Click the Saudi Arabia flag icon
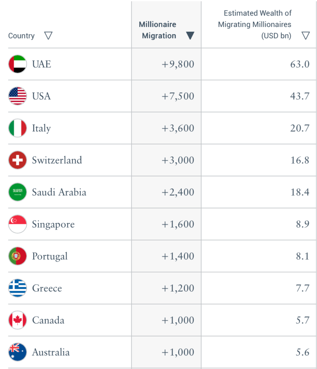The width and height of the screenshot is (317, 369). (x=17, y=192)
